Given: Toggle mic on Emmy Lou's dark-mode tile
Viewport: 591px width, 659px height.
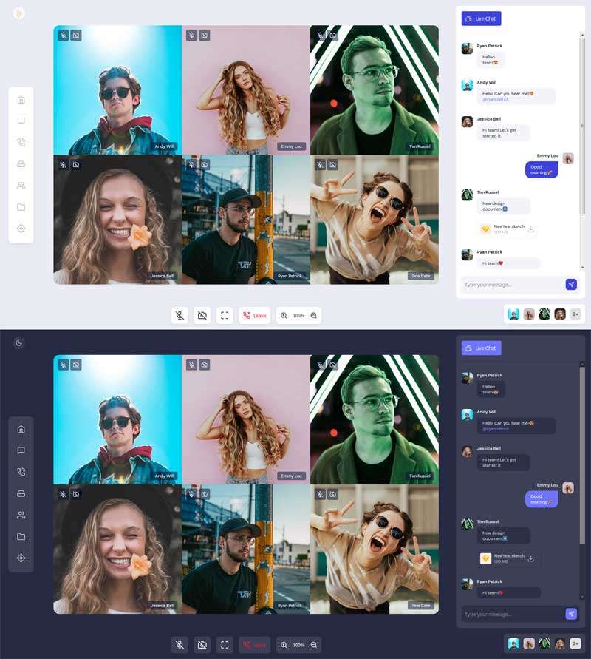Looking at the screenshot, I should tap(192, 365).
